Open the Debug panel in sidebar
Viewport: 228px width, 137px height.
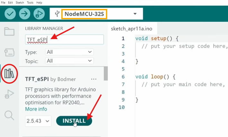[x=9, y=94]
